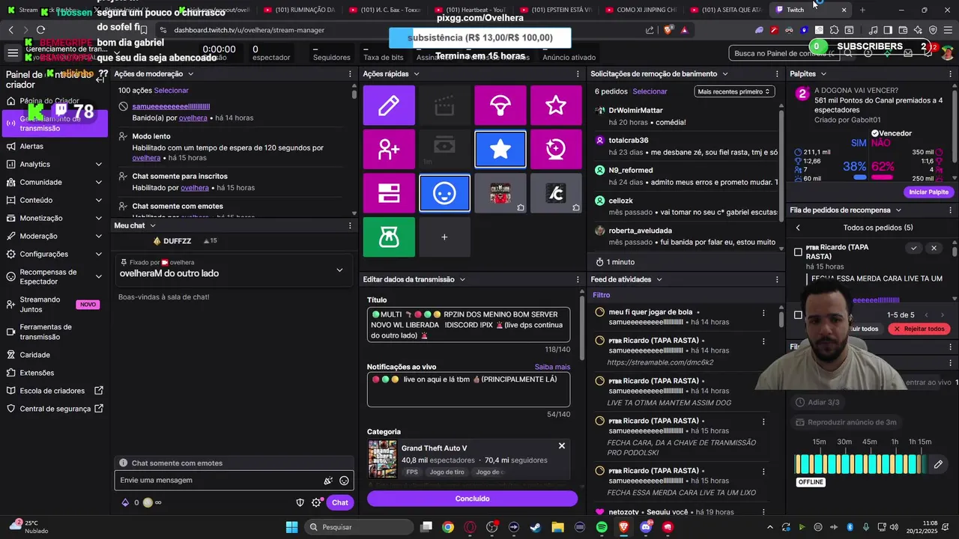Approve Ricardo's reward request with checkmark
Image resolution: width=959 pixels, height=539 pixels.
point(913,248)
